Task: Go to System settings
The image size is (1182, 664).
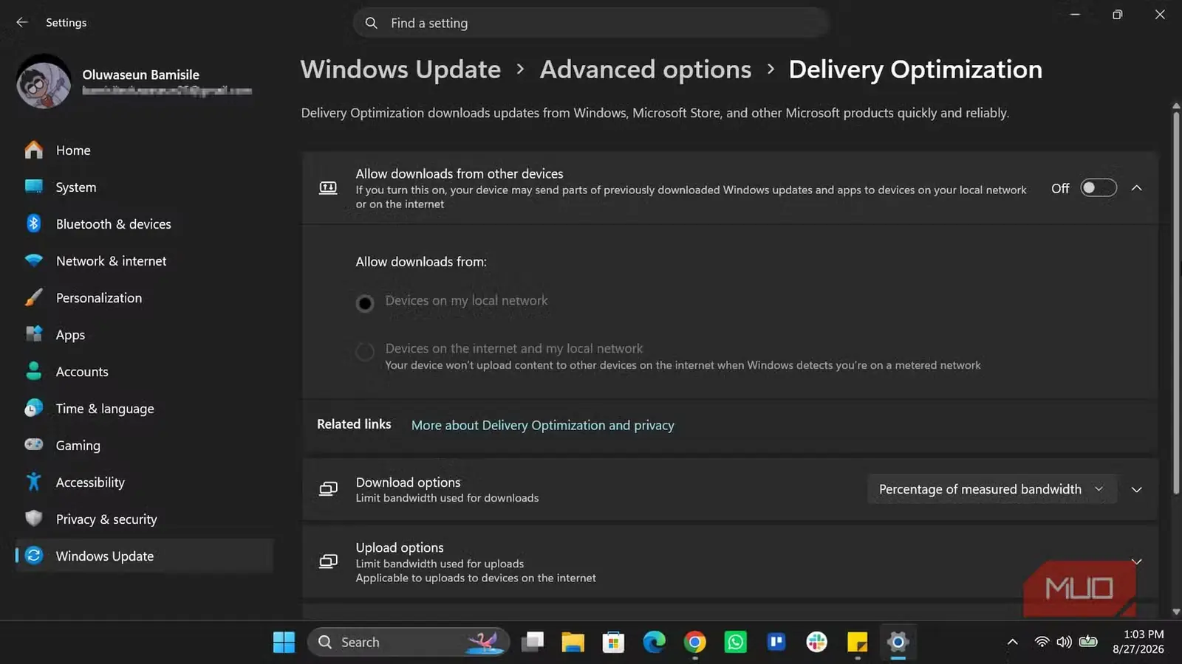Action: tap(144, 187)
